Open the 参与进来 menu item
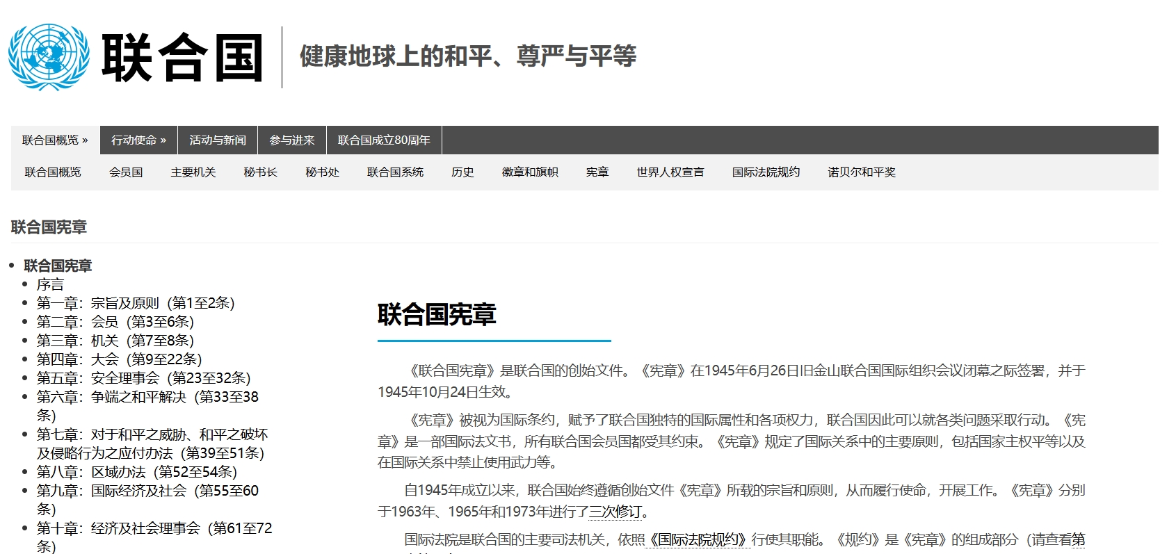 point(292,140)
